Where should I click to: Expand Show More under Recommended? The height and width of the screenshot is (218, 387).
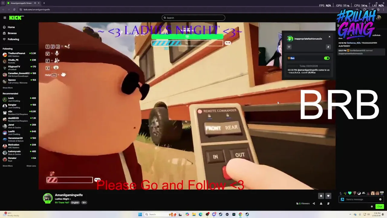coord(8,166)
